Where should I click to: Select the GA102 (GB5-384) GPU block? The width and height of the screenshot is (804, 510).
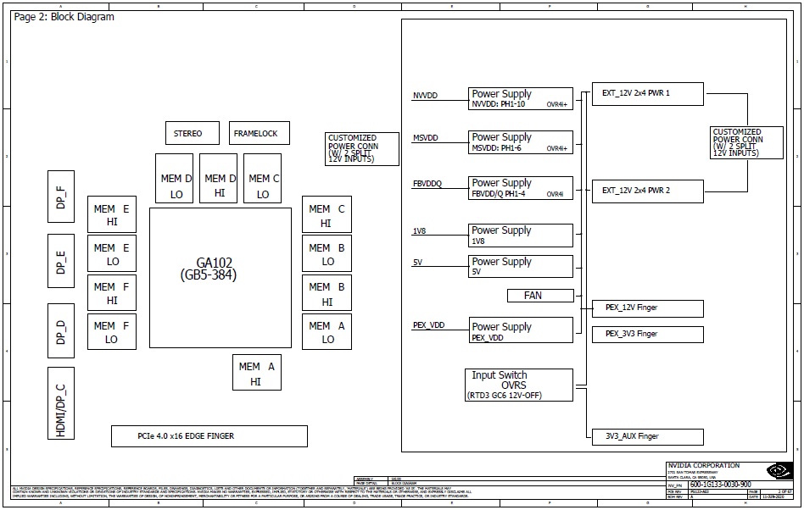(x=221, y=278)
